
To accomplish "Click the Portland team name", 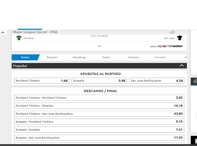I will pyautogui.click(x=29, y=38).
